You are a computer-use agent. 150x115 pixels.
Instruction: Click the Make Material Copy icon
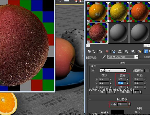(x=114, y=52)
